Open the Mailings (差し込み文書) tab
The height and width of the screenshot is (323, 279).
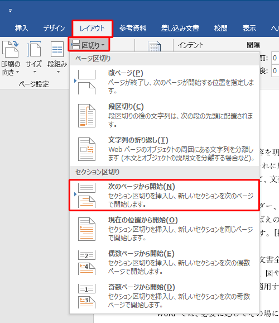[180, 28]
